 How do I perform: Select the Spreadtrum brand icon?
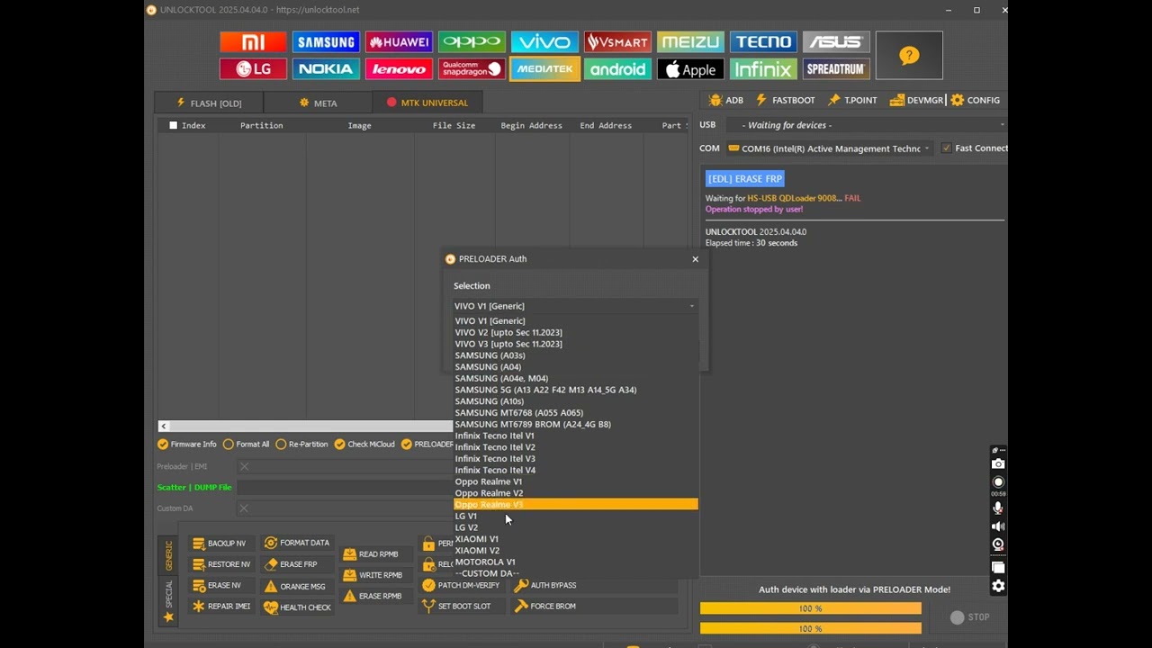click(x=836, y=69)
